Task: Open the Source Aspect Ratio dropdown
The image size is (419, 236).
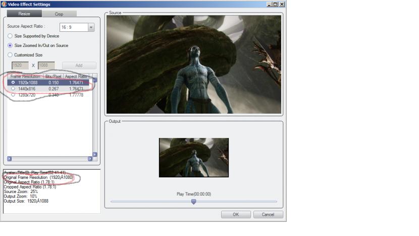Action: 91,27
